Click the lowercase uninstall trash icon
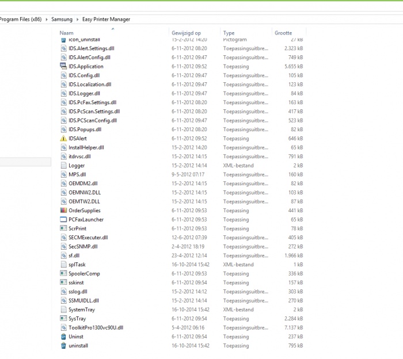Screen dimensions: 403x359 63,346
